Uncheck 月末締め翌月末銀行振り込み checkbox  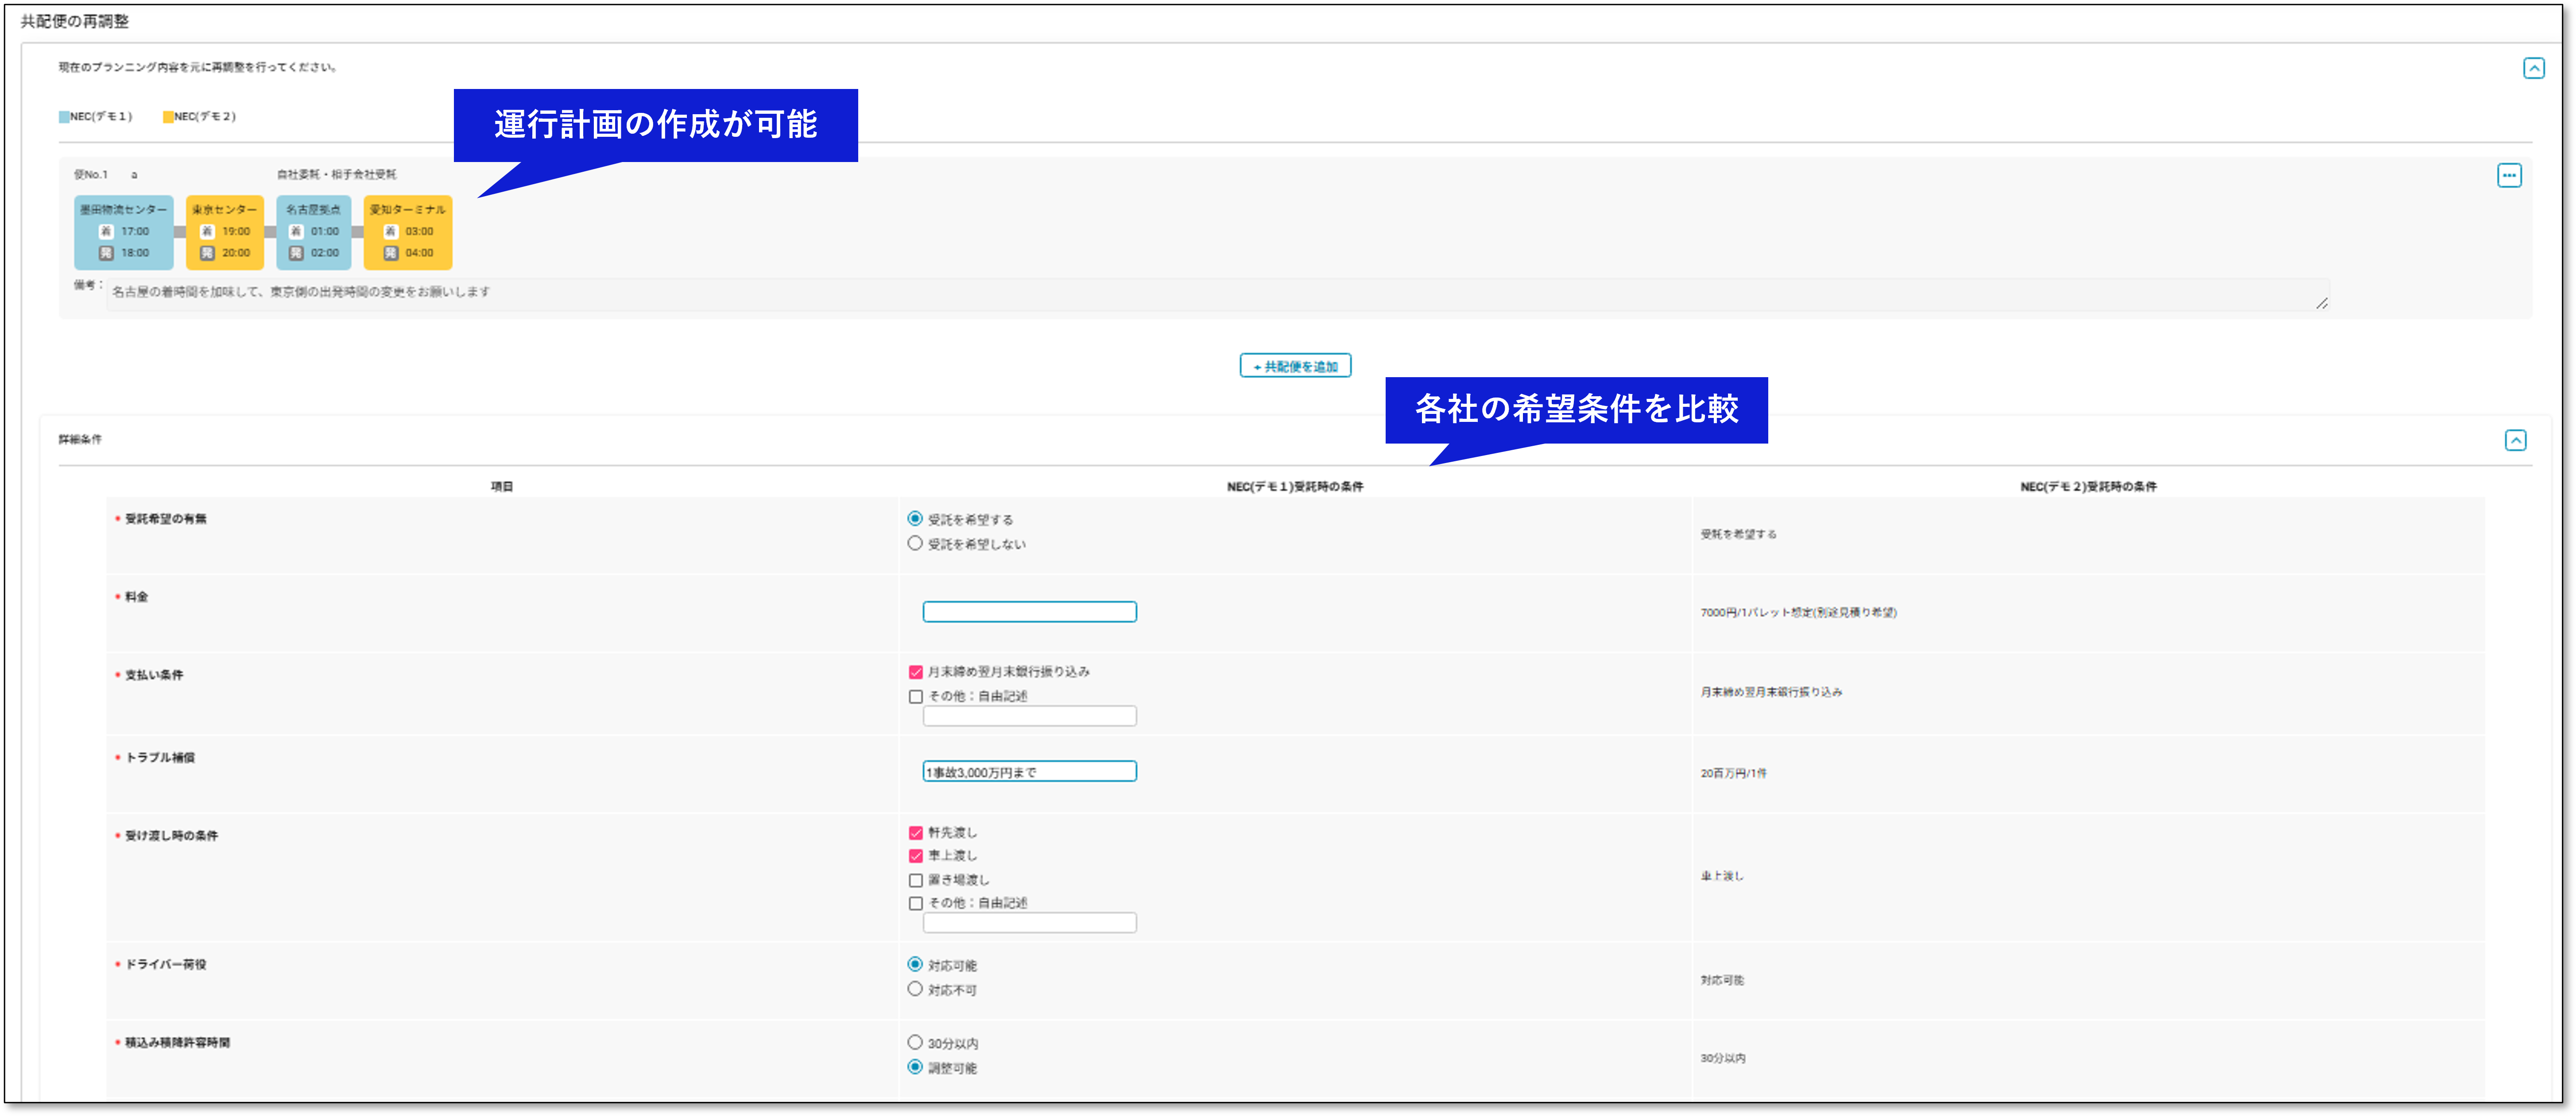tap(915, 672)
